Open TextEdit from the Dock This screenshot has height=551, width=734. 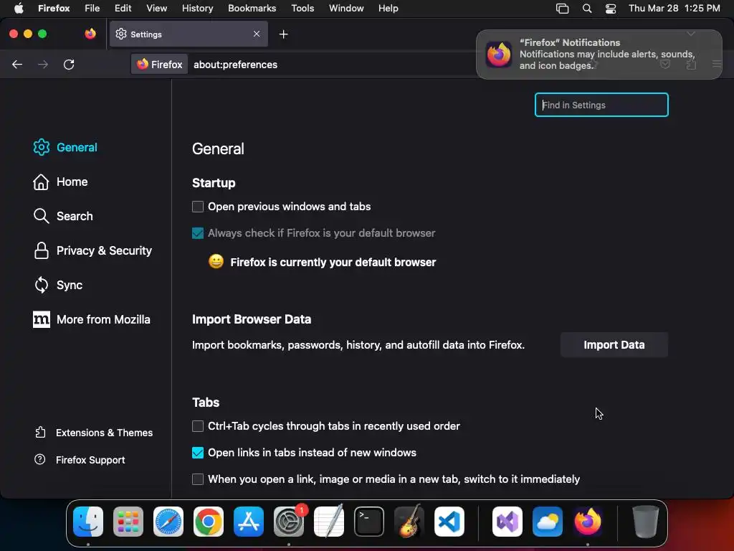point(328,522)
